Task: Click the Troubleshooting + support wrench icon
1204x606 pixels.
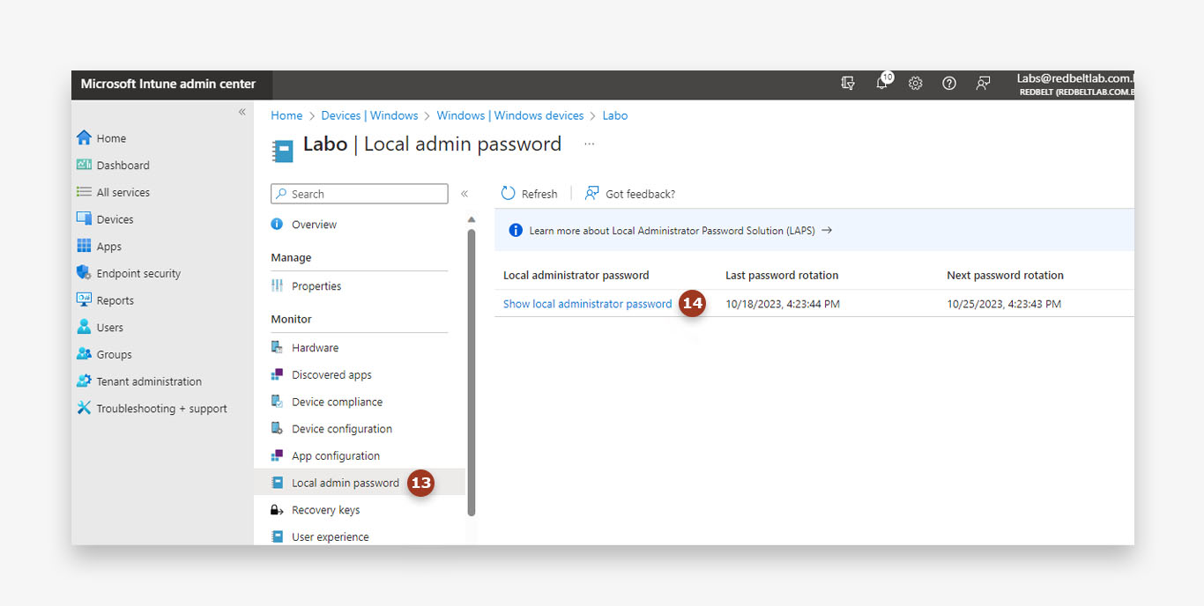Action: (84, 408)
